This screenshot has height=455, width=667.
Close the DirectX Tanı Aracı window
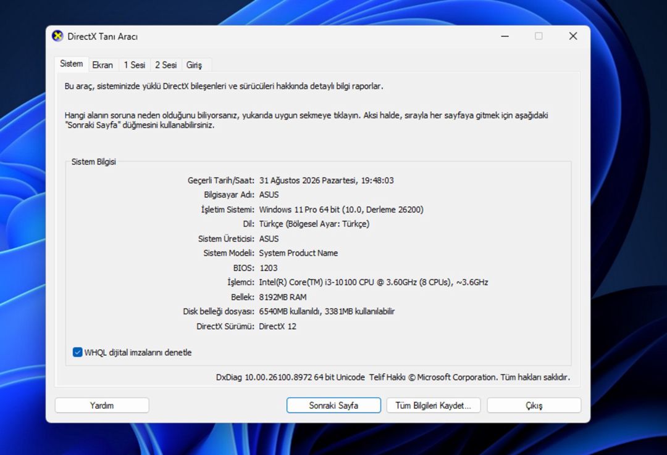tap(573, 36)
